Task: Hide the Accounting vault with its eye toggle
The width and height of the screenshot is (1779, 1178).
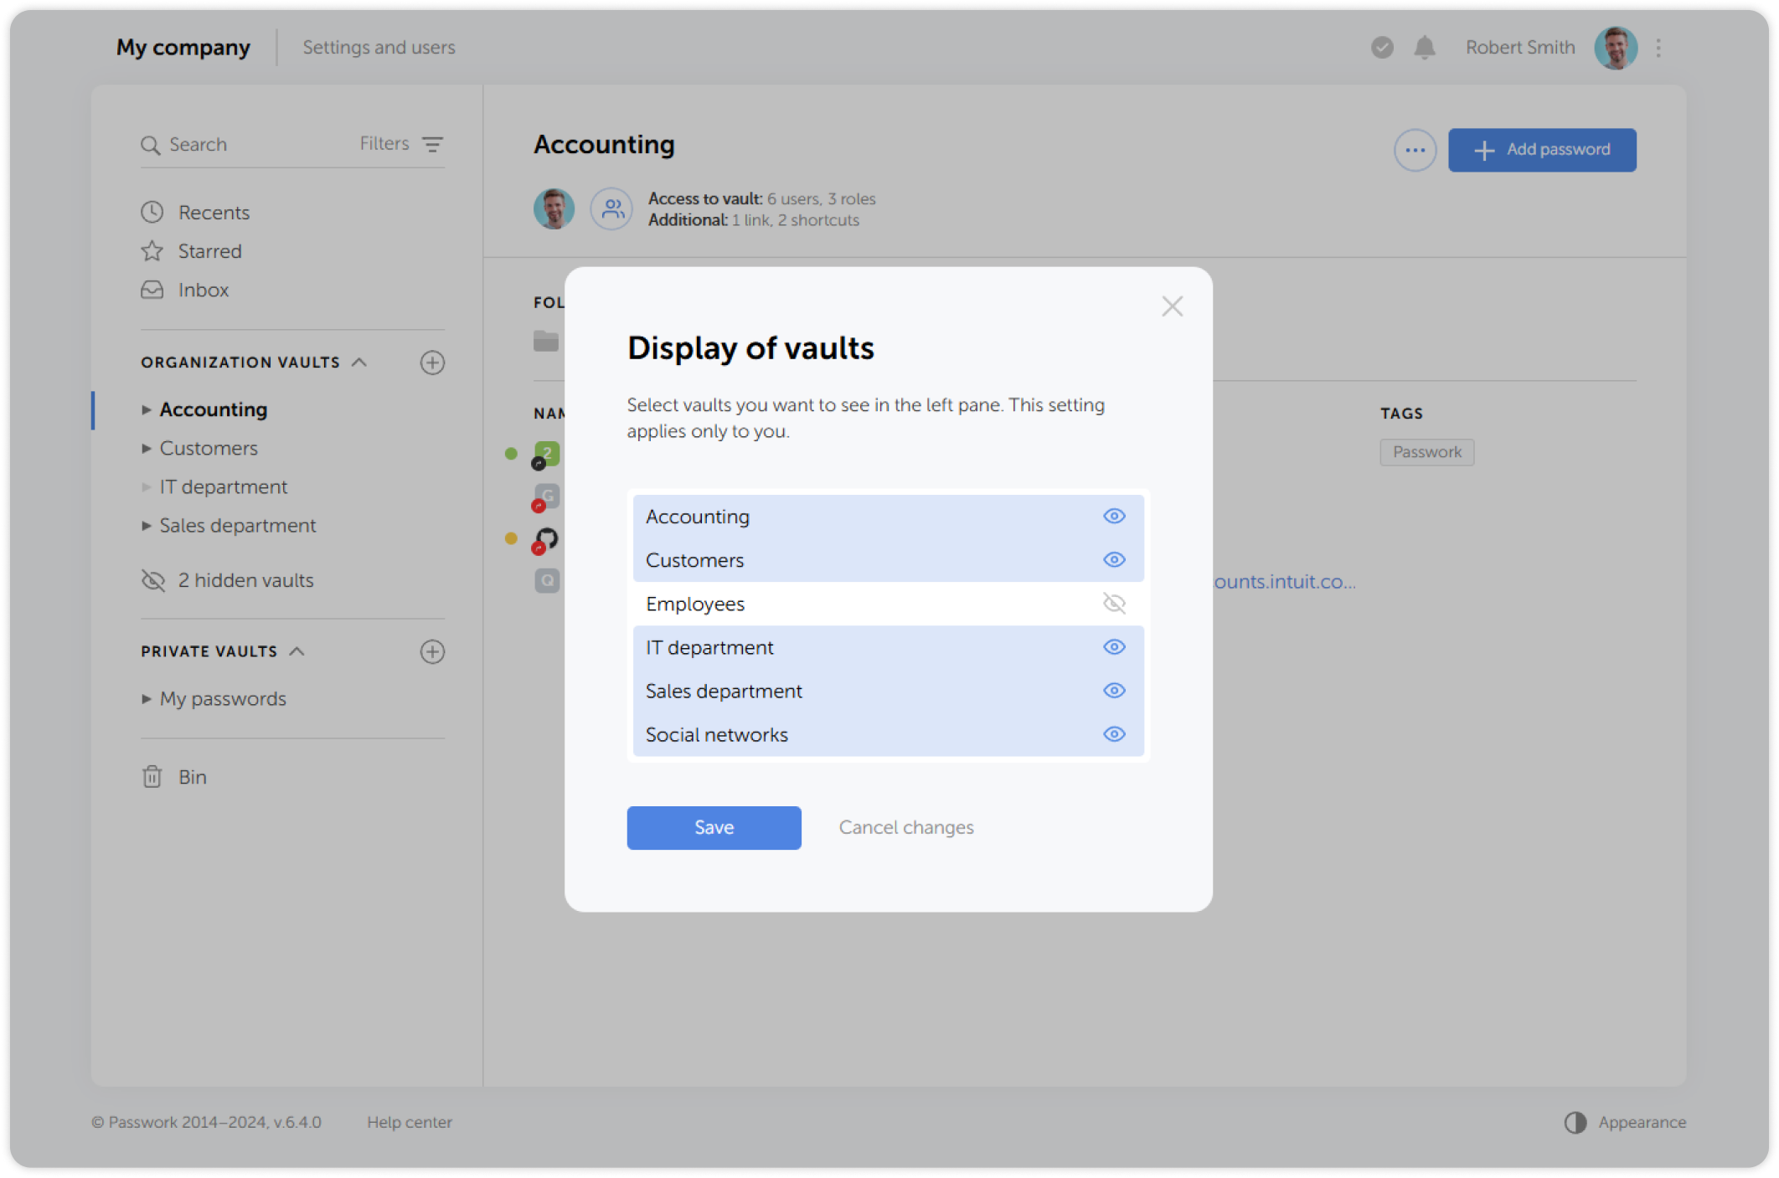Action: pos(1113,516)
